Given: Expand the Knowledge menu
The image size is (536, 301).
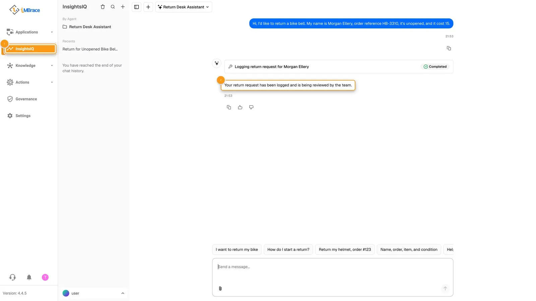Looking at the screenshot, I should [29, 66].
